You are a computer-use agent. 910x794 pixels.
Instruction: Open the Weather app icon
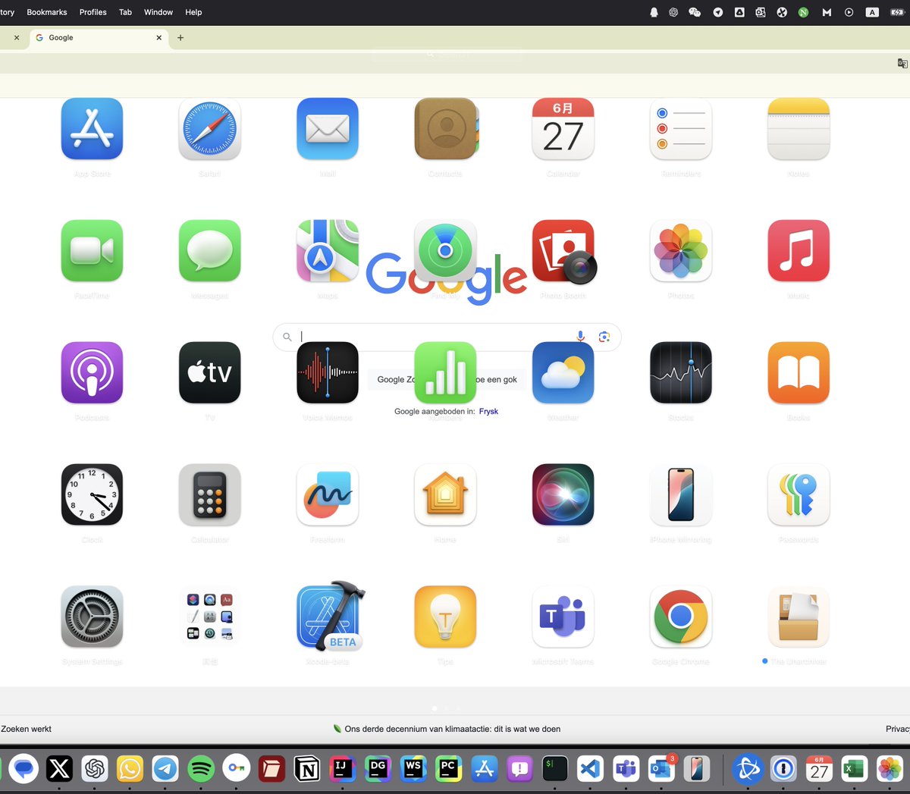tap(563, 372)
